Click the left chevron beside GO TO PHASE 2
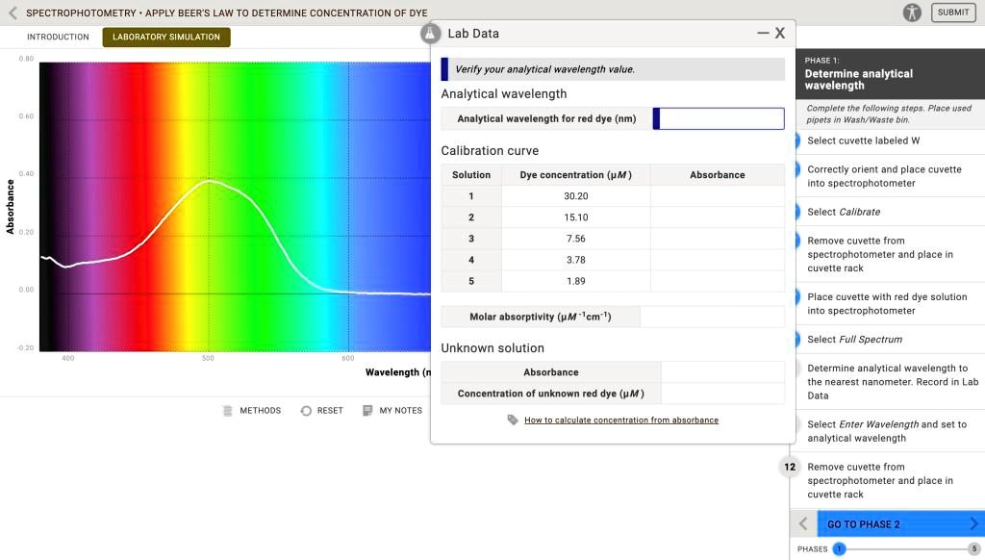Screen dimensions: 985x560 point(803,523)
